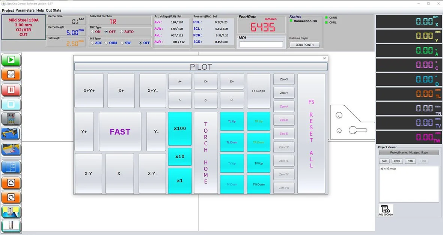The width and height of the screenshot is (443, 235).
Task: Jog the Y+ axis button
Action: tap(84, 132)
